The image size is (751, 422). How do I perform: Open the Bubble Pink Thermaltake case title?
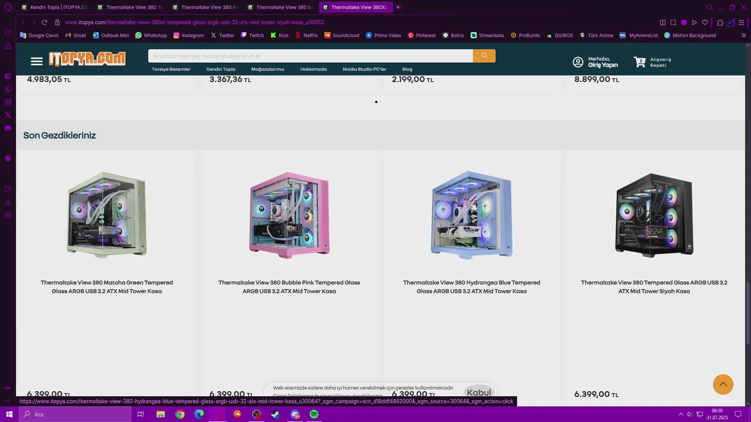[289, 287]
